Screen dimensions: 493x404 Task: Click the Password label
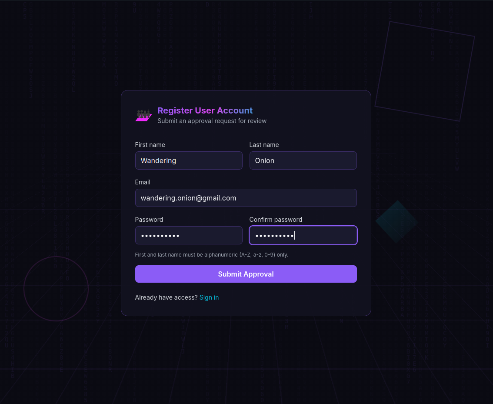(149, 220)
